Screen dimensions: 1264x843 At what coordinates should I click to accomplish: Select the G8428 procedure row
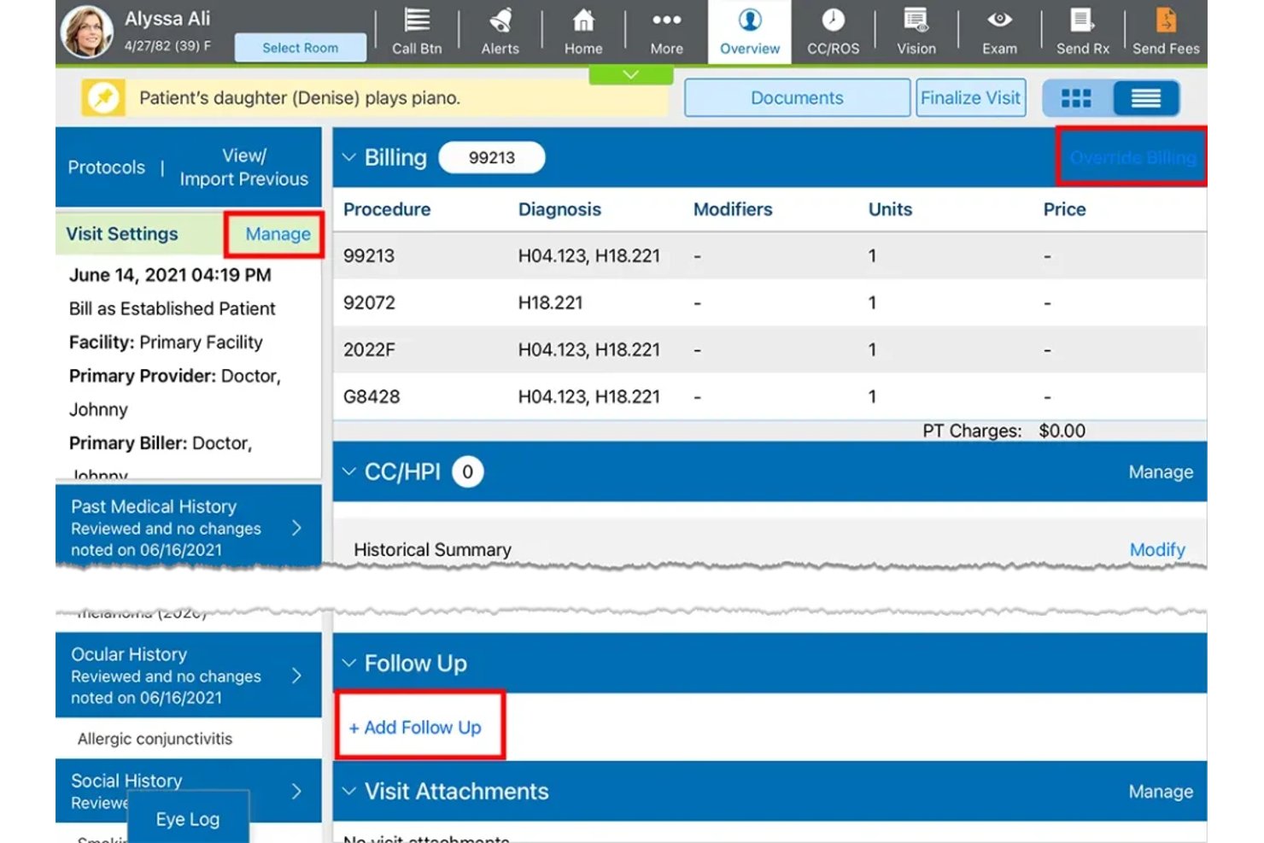coord(770,396)
